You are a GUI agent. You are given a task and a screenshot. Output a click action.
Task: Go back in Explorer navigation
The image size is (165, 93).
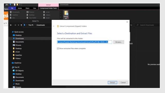point(11,25)
